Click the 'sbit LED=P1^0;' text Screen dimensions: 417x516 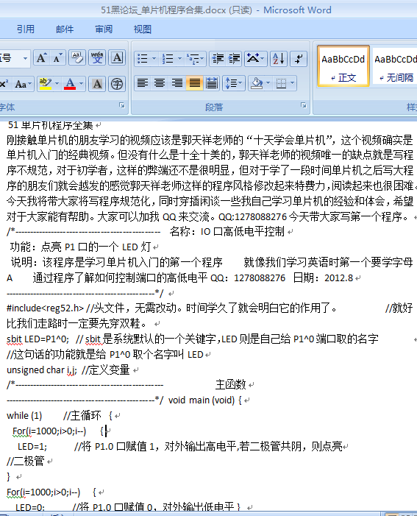coord(38,339)
